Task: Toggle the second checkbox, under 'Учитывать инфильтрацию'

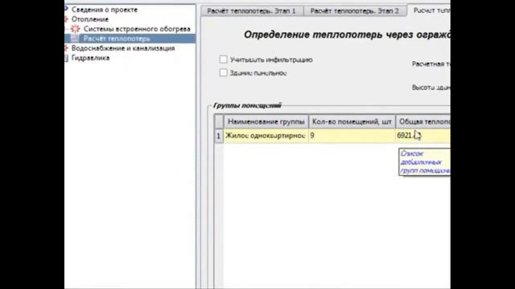Action: tap(224, 72)
